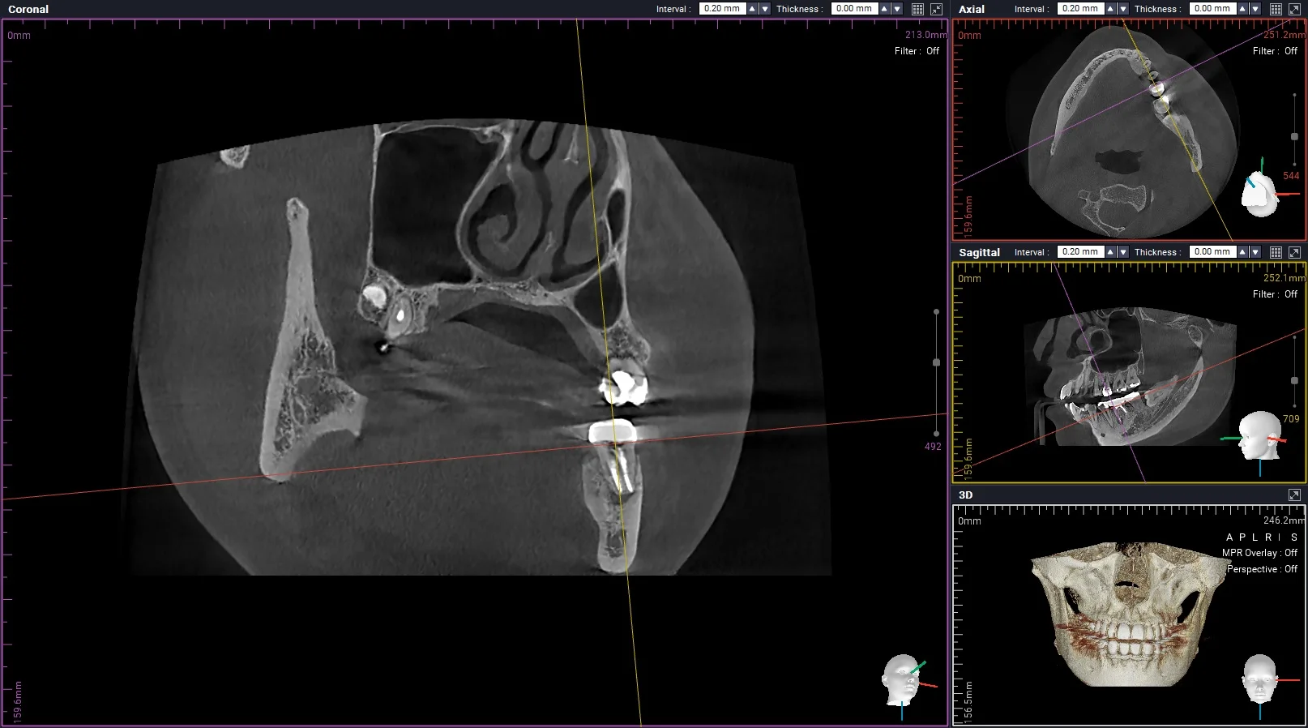Viewport: 1308px width, 728px height.
Task: Click the Coronal pane title
Action: (x=28, y=10)
